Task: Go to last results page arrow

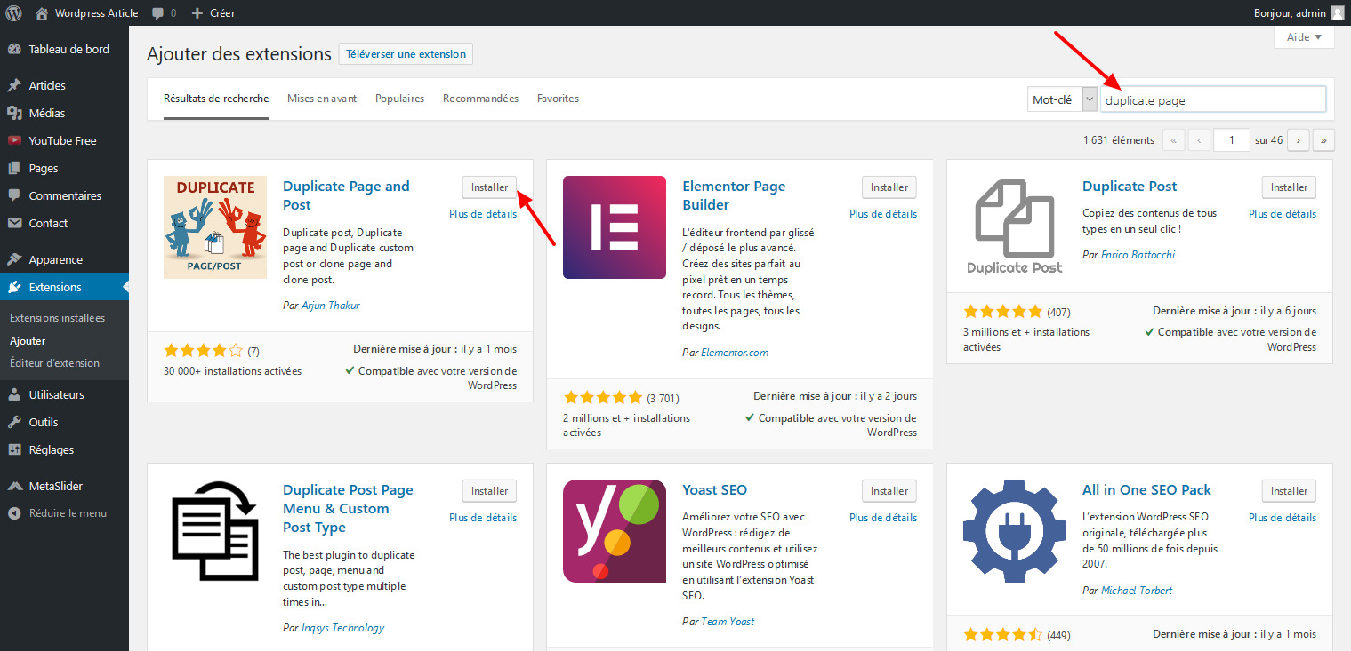Action: [1324, 139]
